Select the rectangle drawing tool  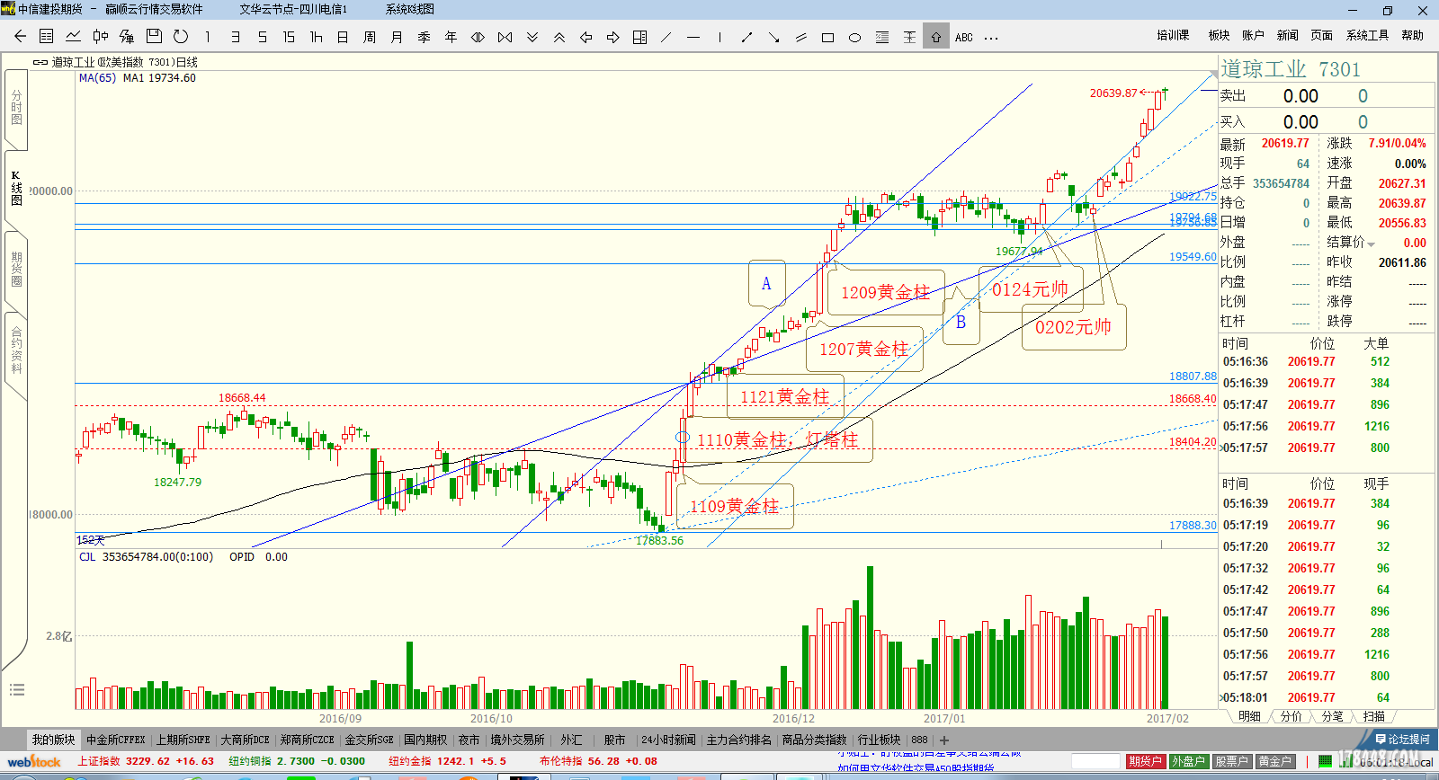point(828,37)
